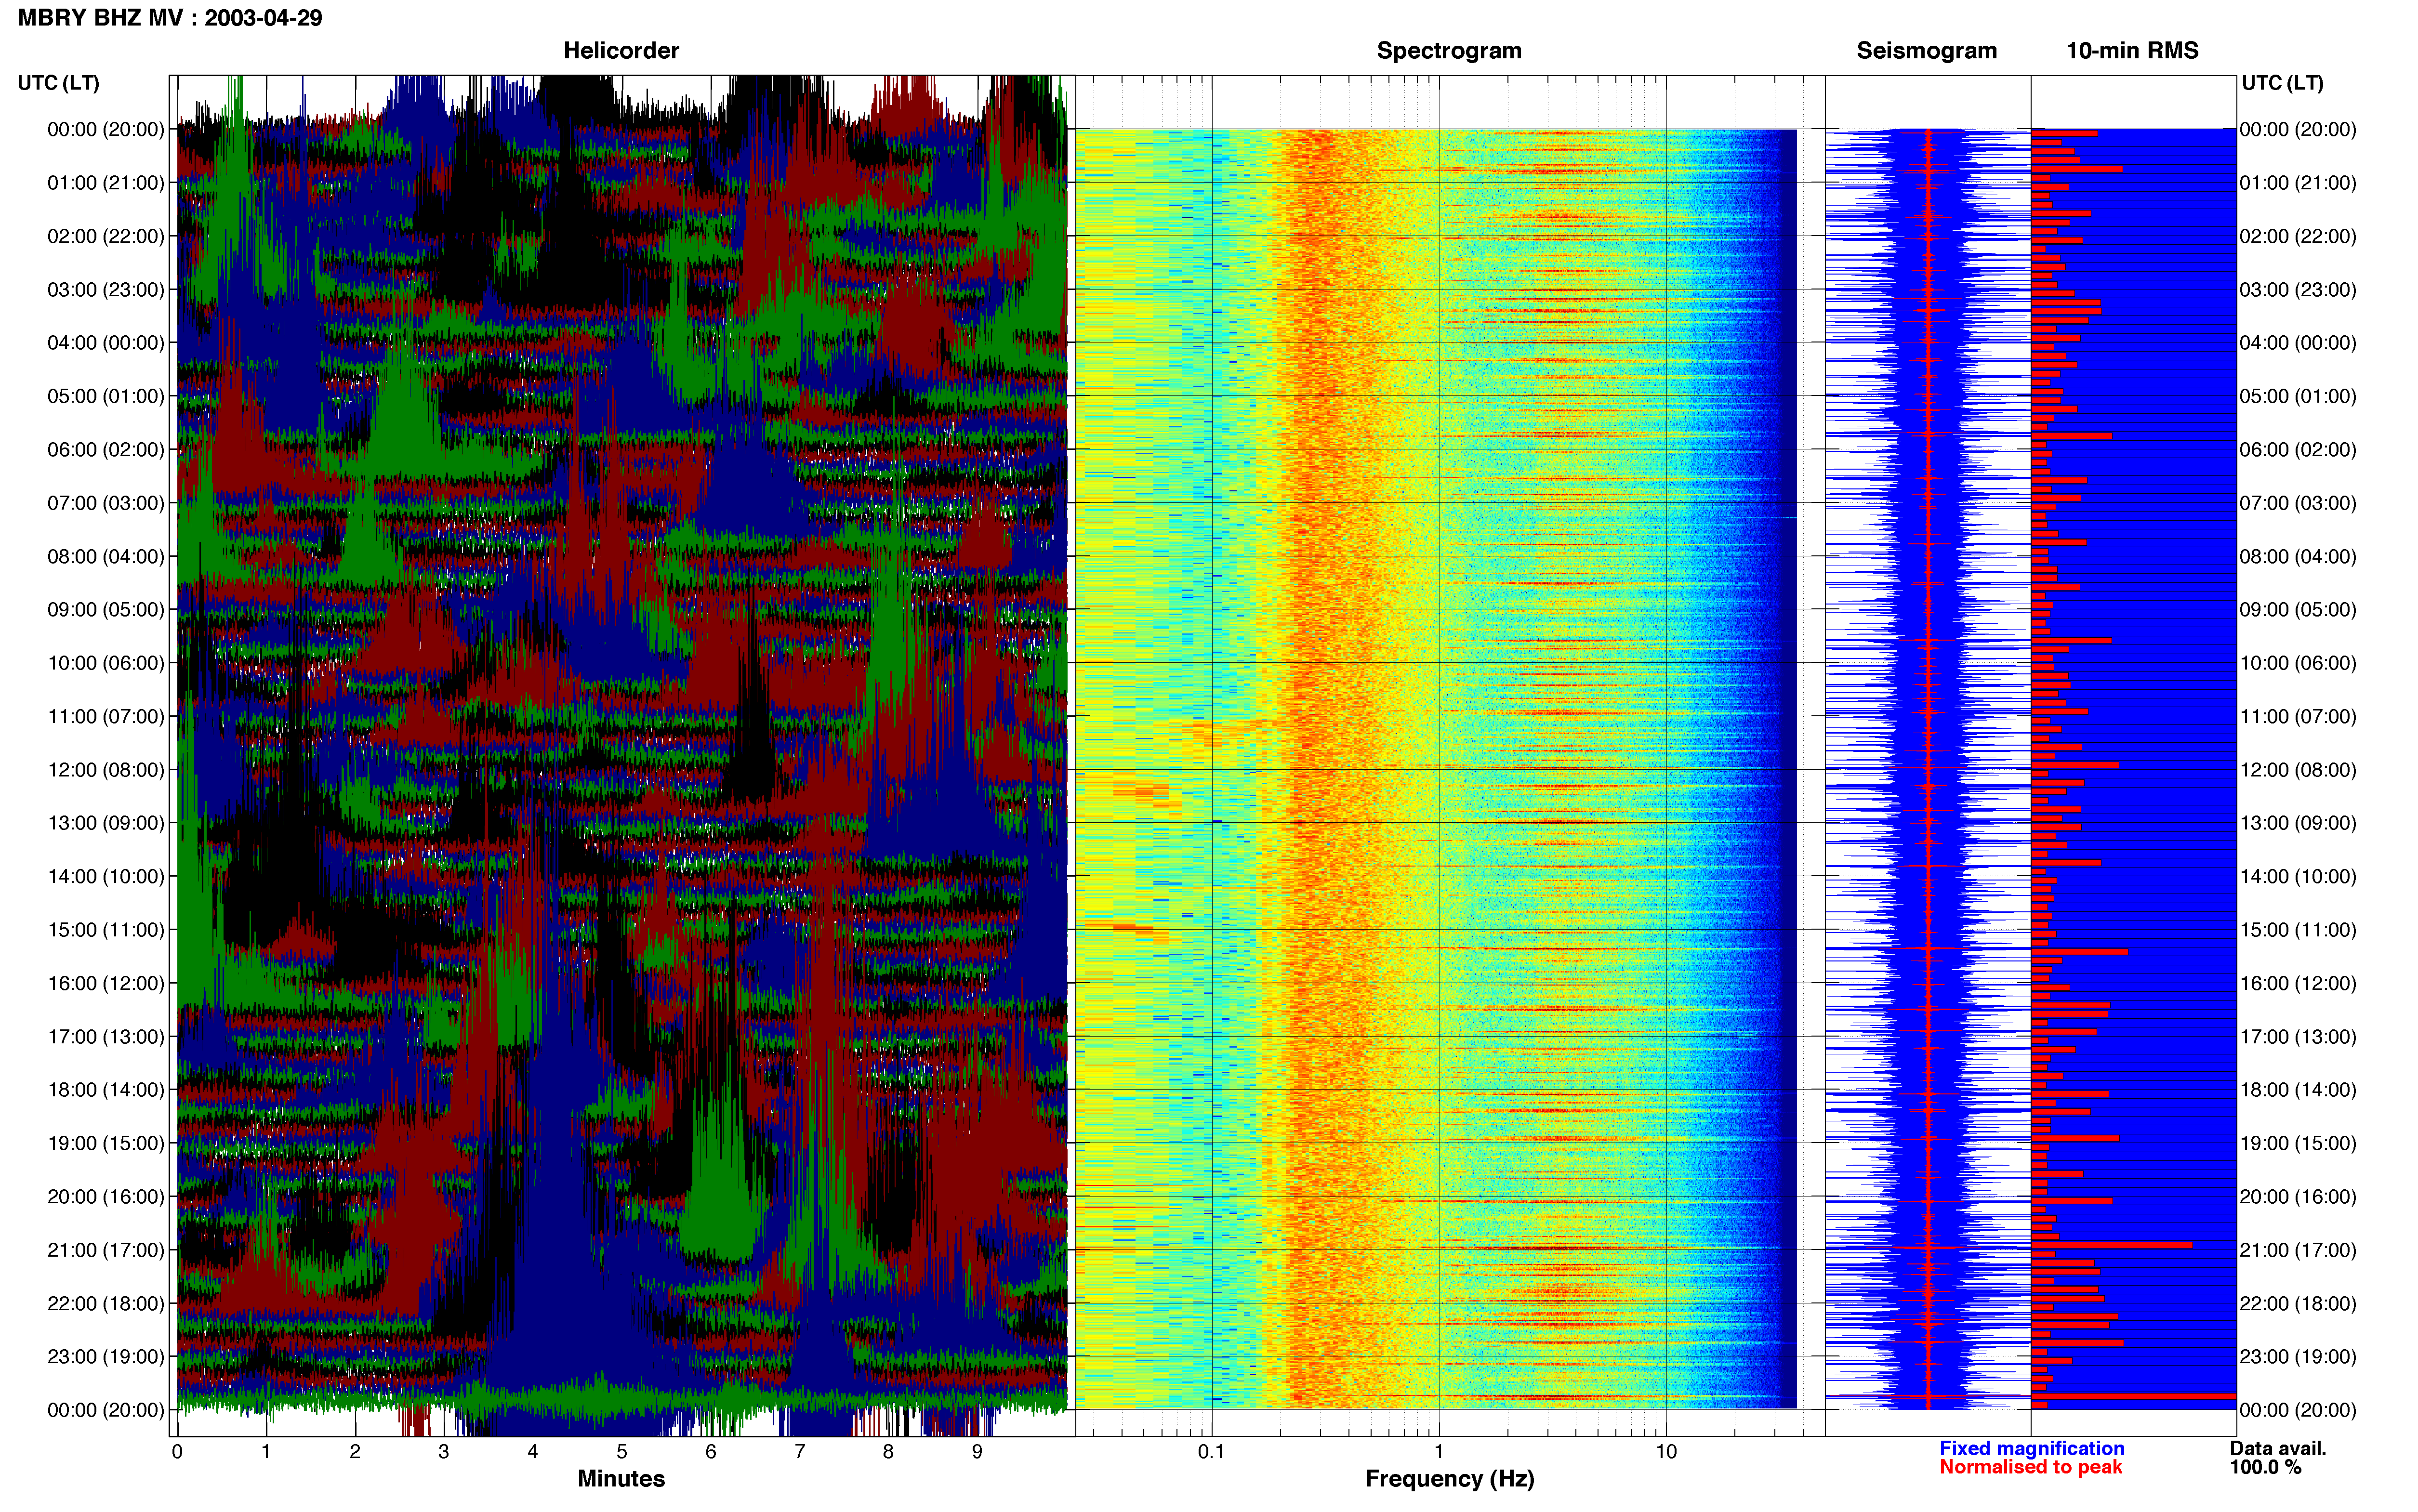This screenshot has height=1512, width=2418.
Task: Click the 03:00 (23:00) label next to the RMS panel
Action: click(x=2298, y=290)
